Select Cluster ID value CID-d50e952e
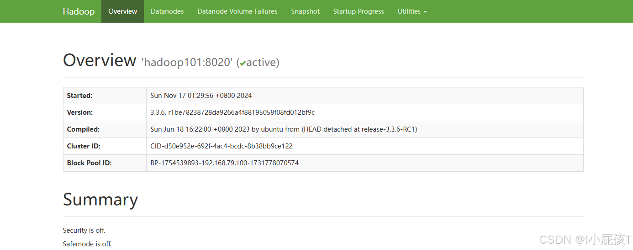Viewport: 633px width, 250px height. tap(222, 146)
